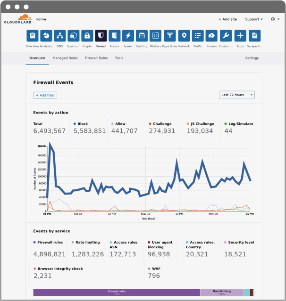Click the Caching icon
The width and height of the screenshot is (286, 301).
pyautogui.click(x=142, y=36)
